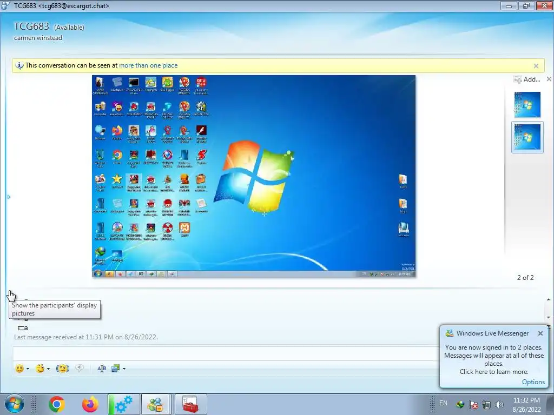The height and width of the screenshot is (415, 554).
Task: Open the emoticon picker smiley icon
Action: (x=19, y=369)
